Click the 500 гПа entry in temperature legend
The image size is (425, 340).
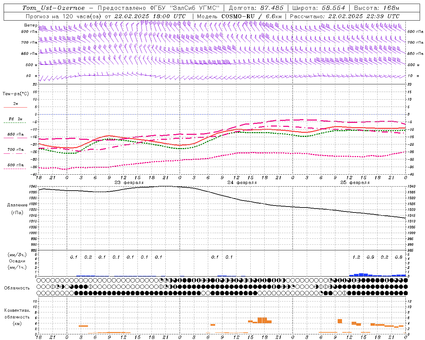[x=16, y=165]
